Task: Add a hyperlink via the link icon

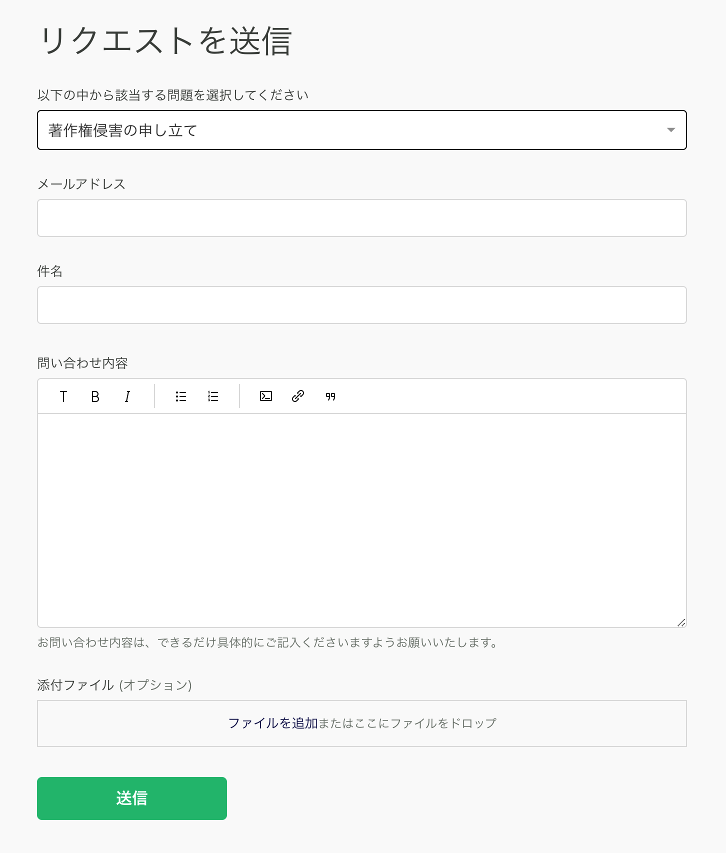Action: coord(298,396)
